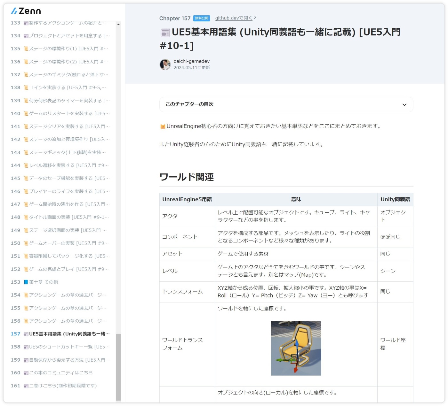Click the document icon next to chapter 158
The height and width of the screenshot is (406, 448).
pos(25,347)
